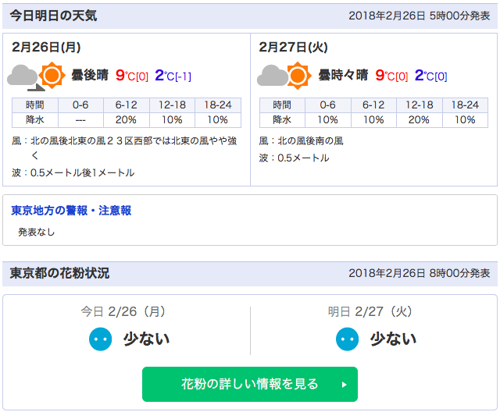This screenshot has width=500, height=419.
Task: Click the cloudy-then-sunny icon for Feb 26
Action: (37, 76)
